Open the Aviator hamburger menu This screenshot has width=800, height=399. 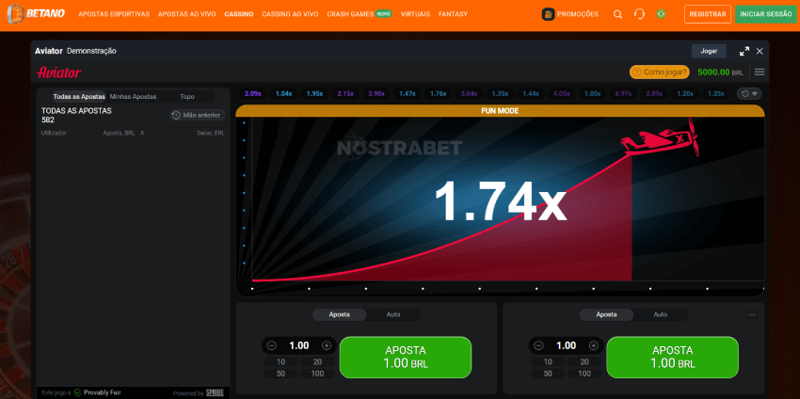[760, 72]
